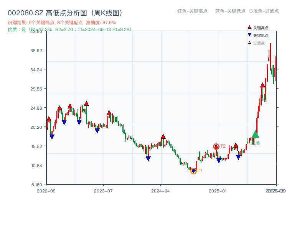
Task: Click the blue triangle icon in the 关键低点 legend
Action: (249, 35)
